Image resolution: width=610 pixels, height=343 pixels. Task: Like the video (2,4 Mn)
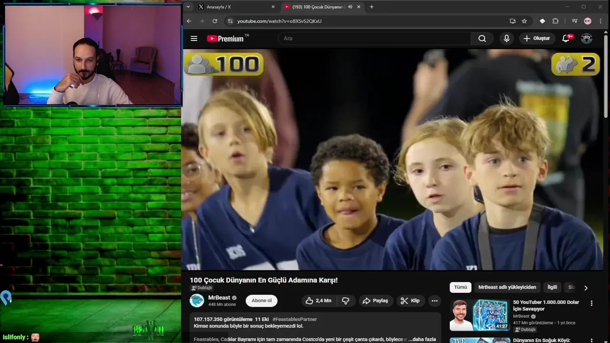[x=318, y=301]
